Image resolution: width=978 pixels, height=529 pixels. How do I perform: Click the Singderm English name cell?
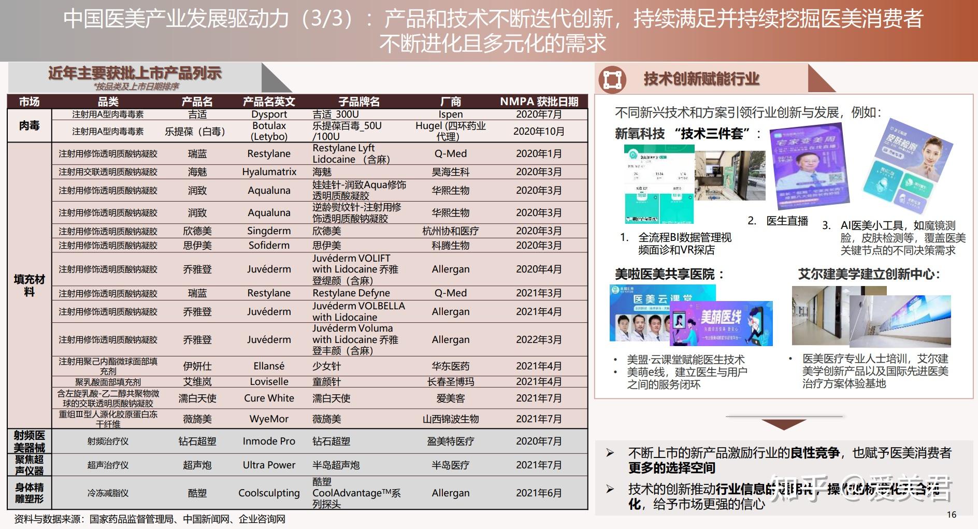click(x=269, y=231)
